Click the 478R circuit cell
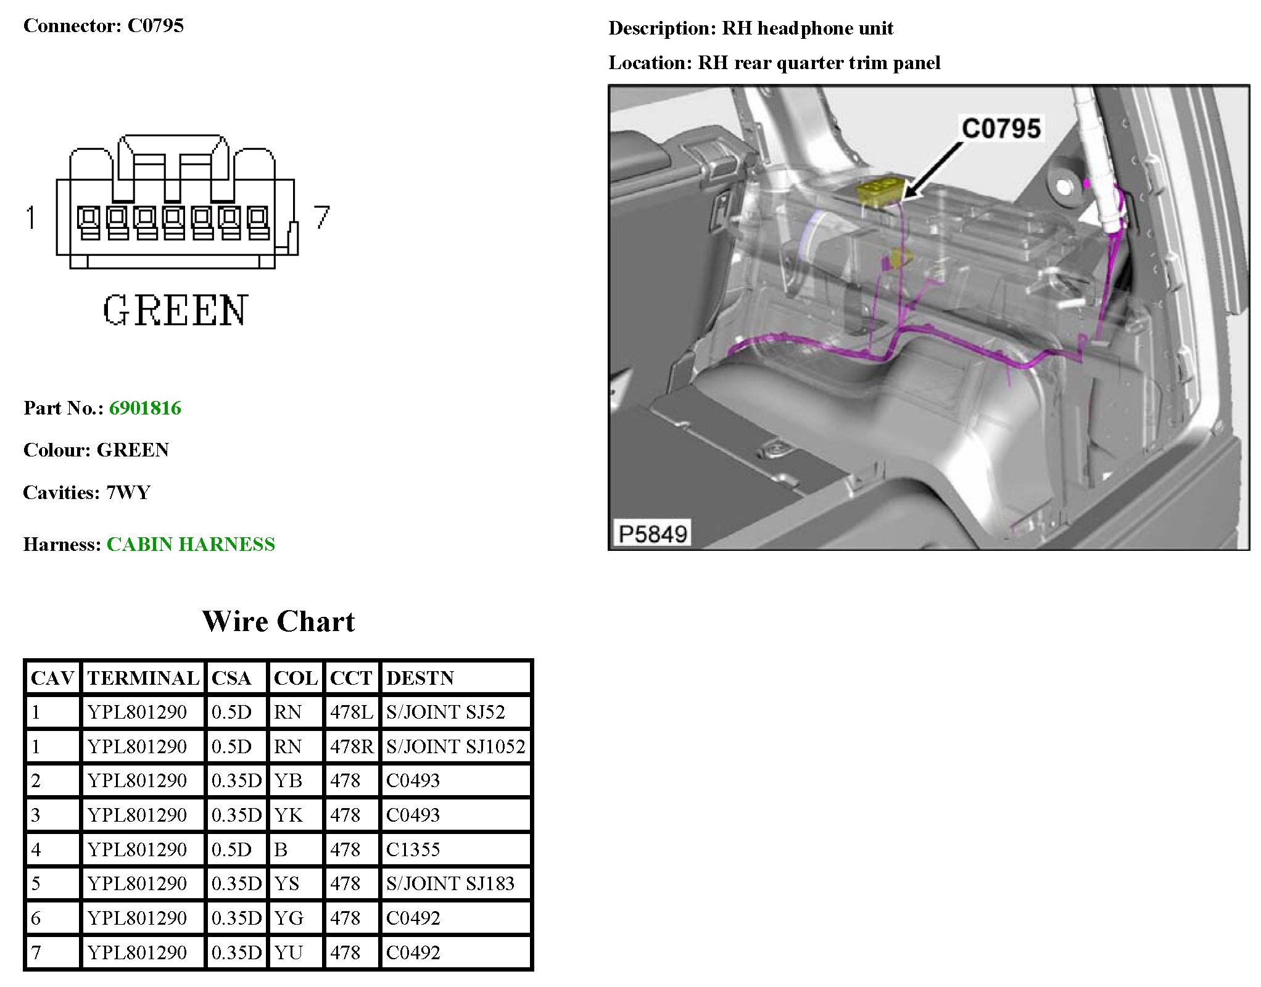This screenshot has height=987, width=1261. (x=351, y=747)
